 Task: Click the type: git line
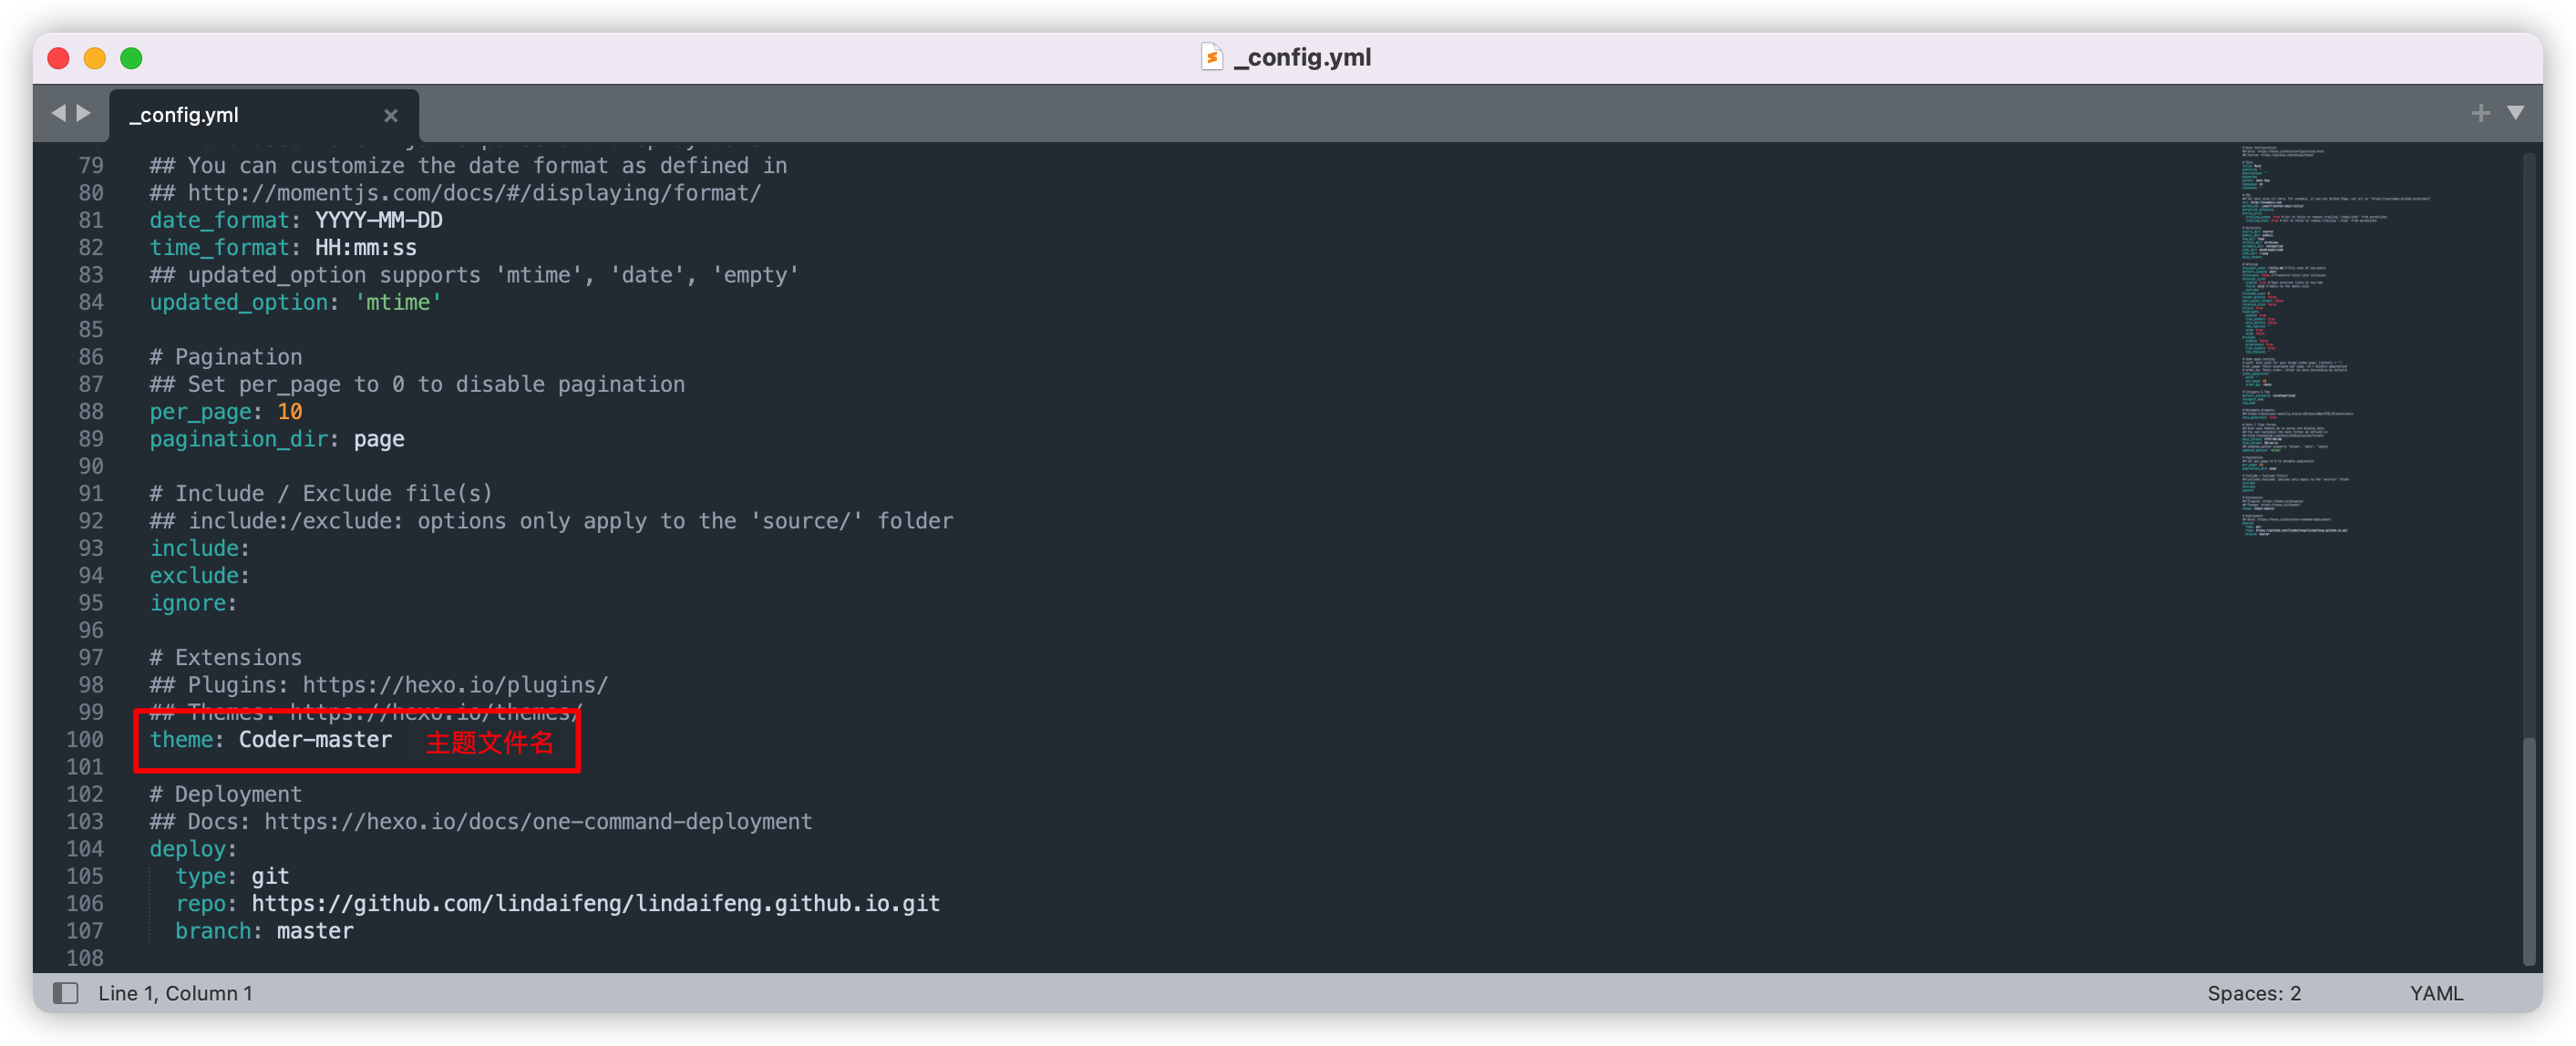(232, 876)
